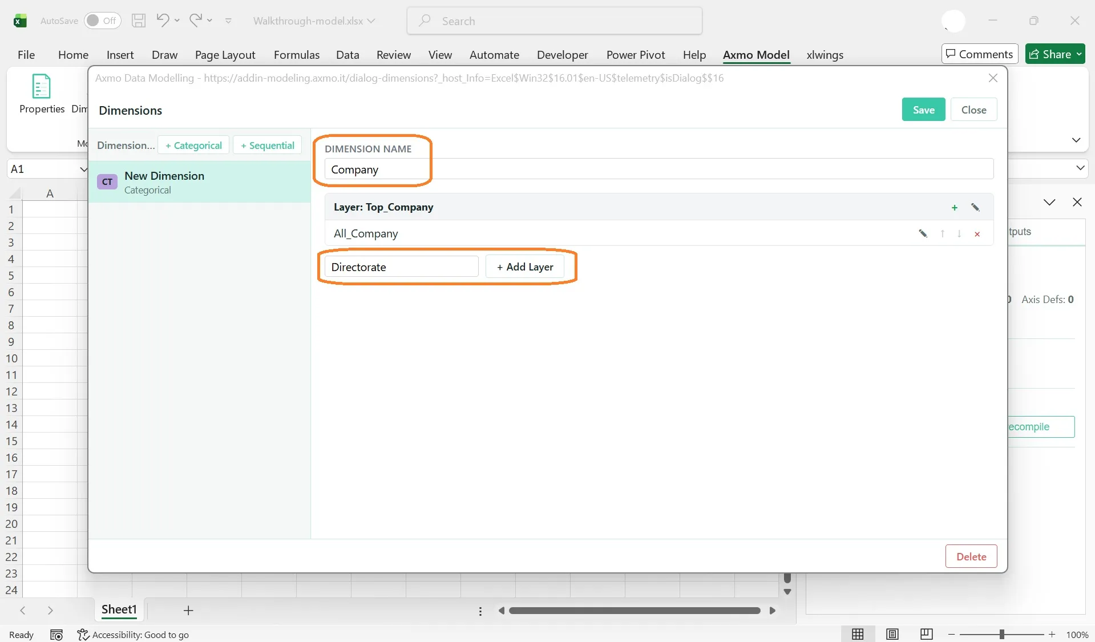Screen dimensions: 1095x642
Task: Collapse the ribbon with the chevron
Action: click(x=1076, y=140)
